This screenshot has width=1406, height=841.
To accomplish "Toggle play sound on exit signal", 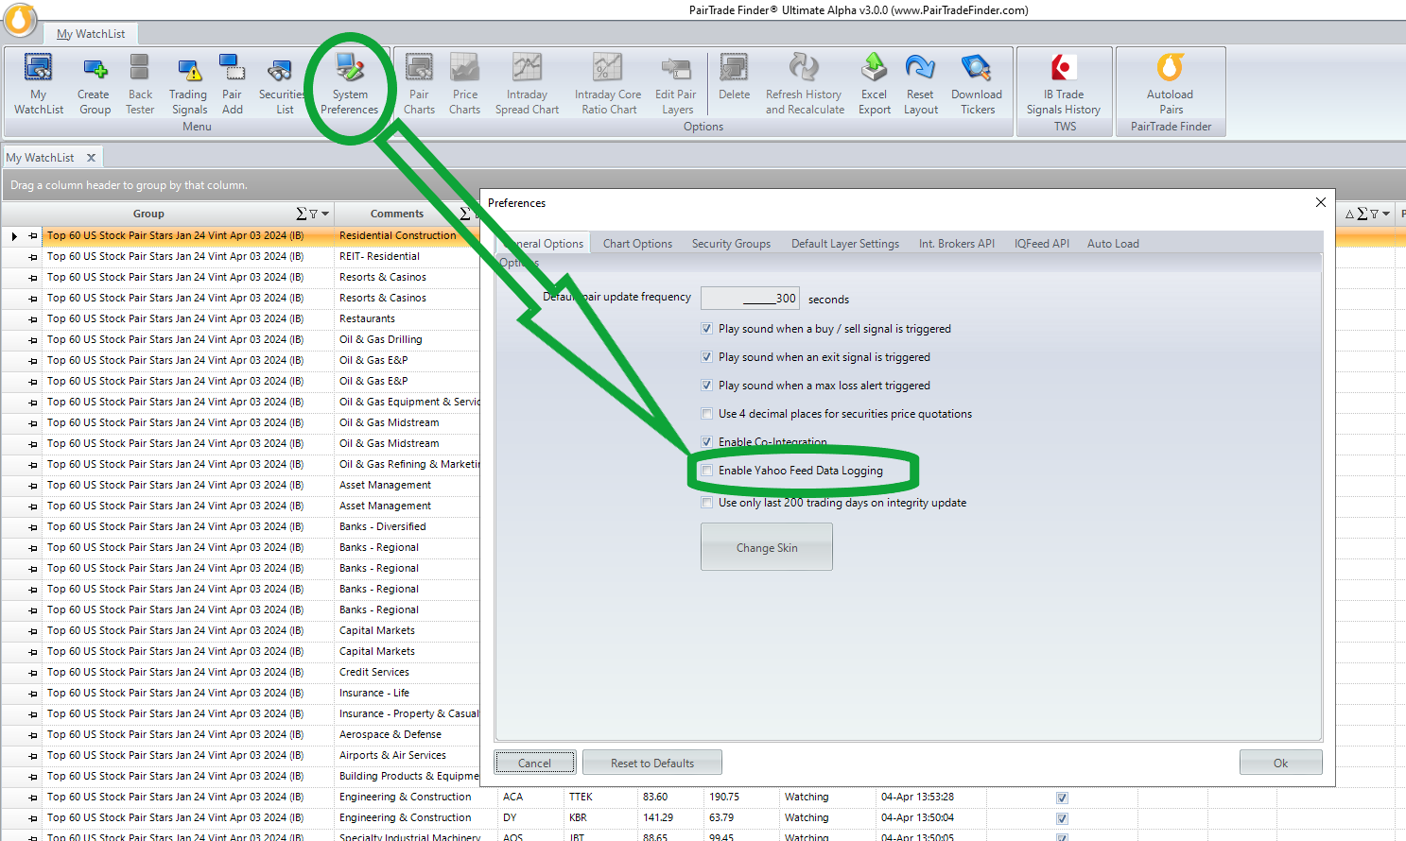I will point(706,357).
